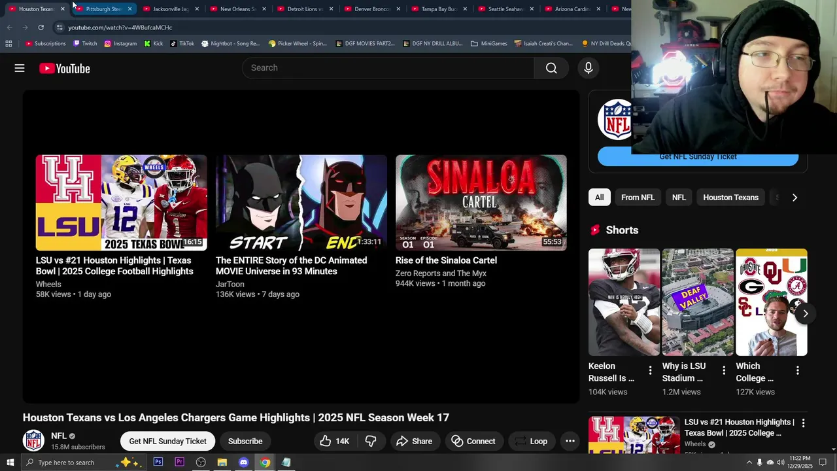837x471 pixels.
Task: Click Get NFL Sunday Ticket under video
Action: pyautogui.click(x=167, y=441)
